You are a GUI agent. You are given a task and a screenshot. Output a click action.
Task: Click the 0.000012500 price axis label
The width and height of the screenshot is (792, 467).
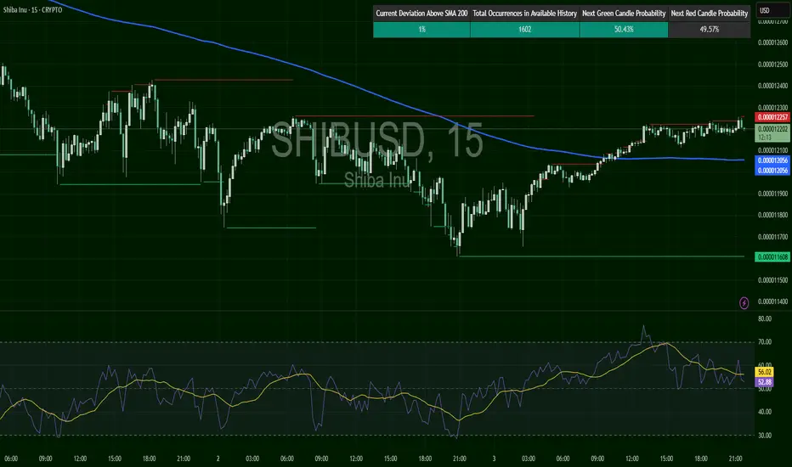coord(772,65)
